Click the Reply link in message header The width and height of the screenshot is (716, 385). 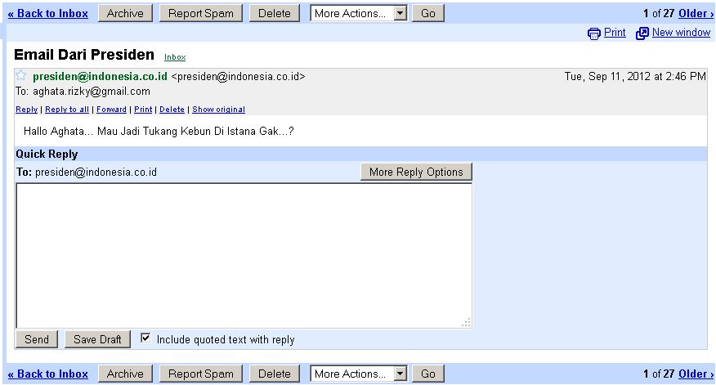pyautogui.click(x=26, y=110)
